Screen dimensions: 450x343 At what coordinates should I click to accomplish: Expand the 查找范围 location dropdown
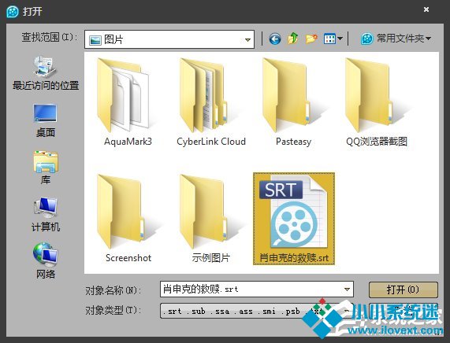(247, 40)
